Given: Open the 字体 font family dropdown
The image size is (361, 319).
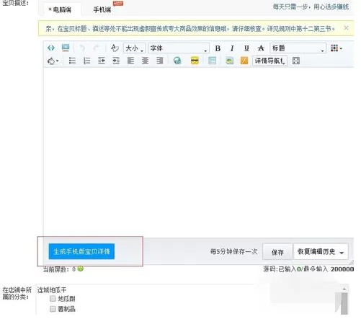Looking at the screenshot, I should (179, 48).
